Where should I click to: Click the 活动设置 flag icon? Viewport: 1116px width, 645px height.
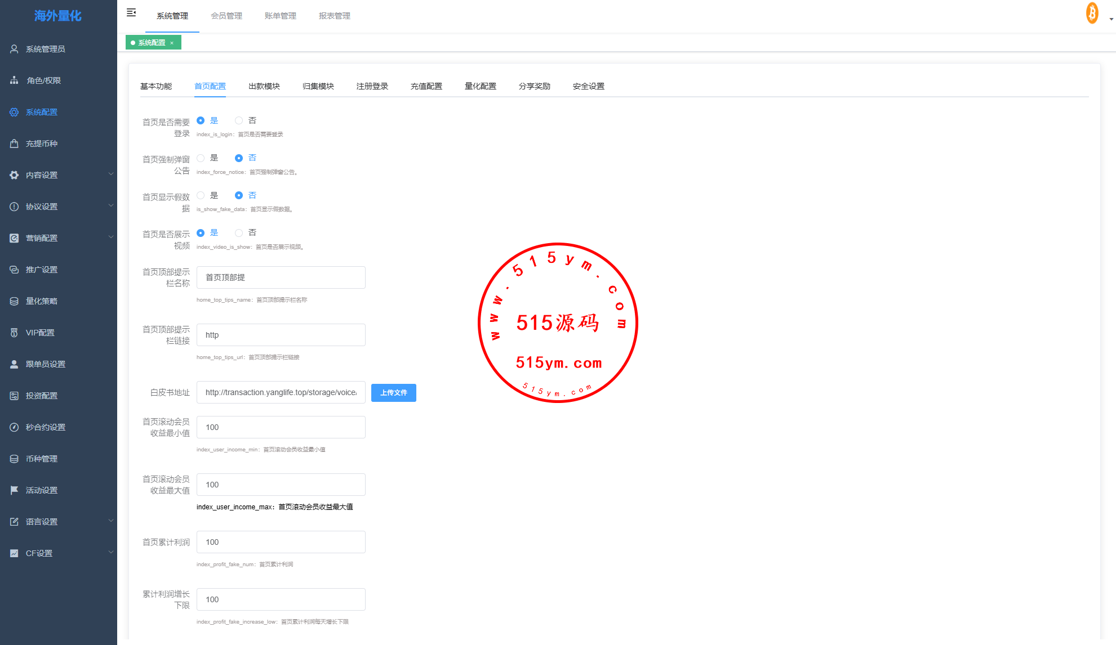(x=14, y=490)
